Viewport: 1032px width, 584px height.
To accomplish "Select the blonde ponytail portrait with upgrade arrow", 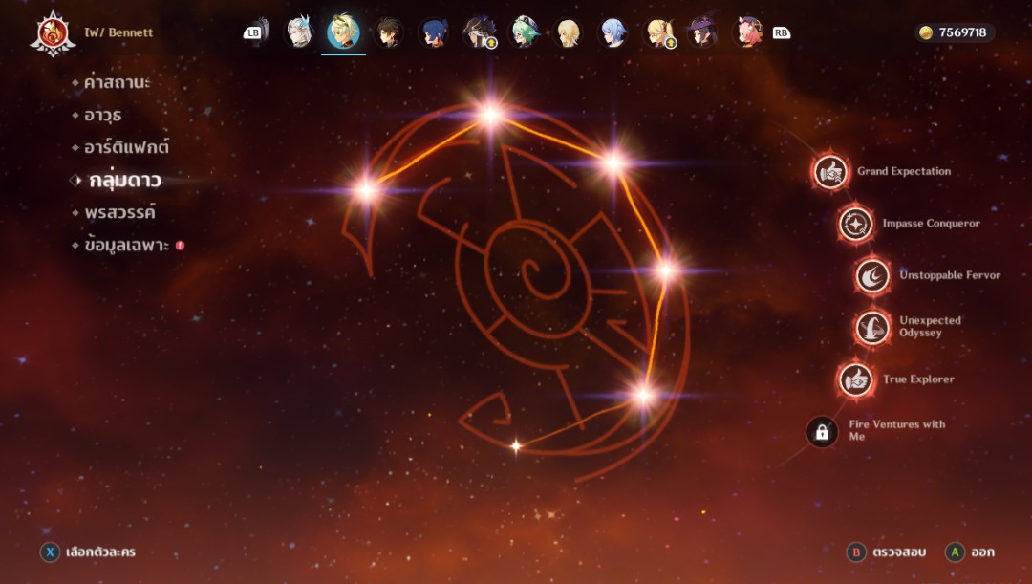I will 658,32.
